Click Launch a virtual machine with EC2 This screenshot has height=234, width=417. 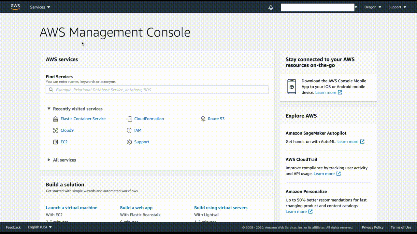[x=72, y=208]
